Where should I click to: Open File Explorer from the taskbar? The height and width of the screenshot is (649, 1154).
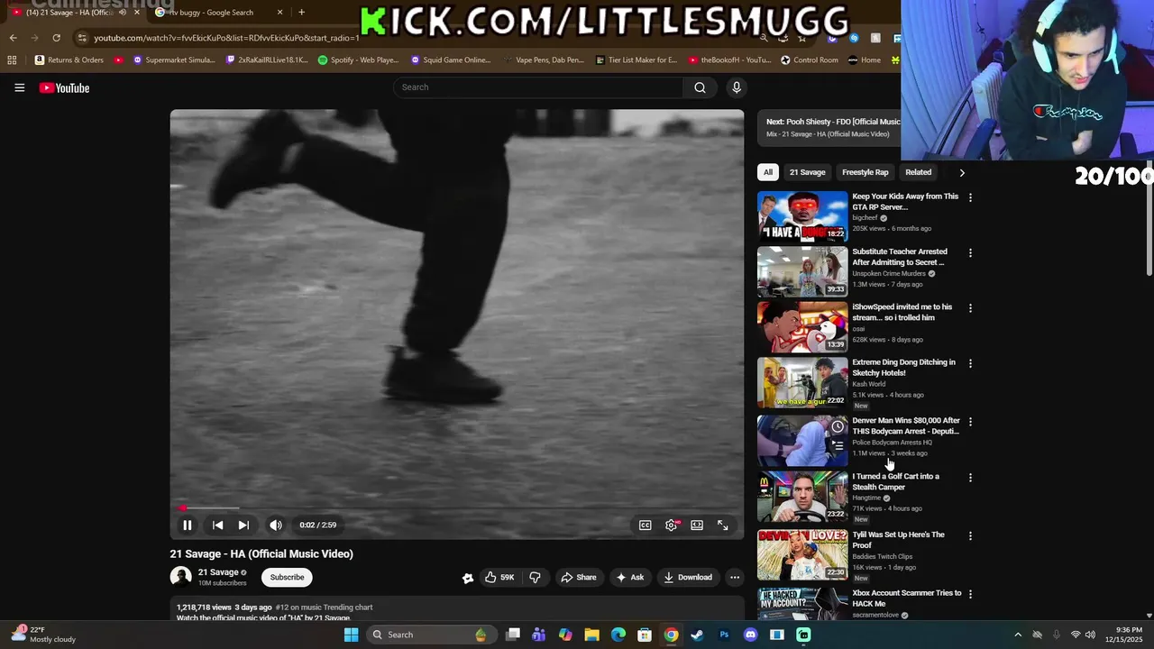591,635
